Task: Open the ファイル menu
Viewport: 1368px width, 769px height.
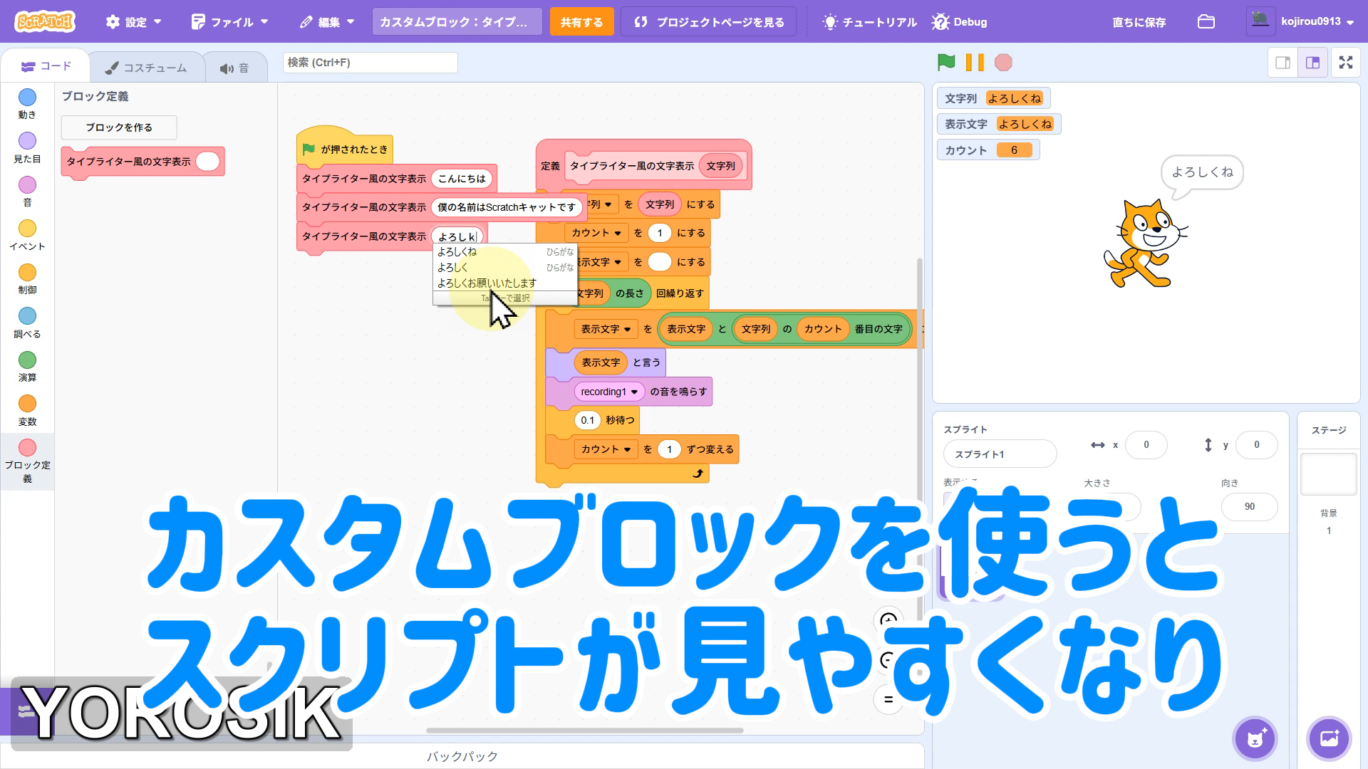Action: [229, 22]
